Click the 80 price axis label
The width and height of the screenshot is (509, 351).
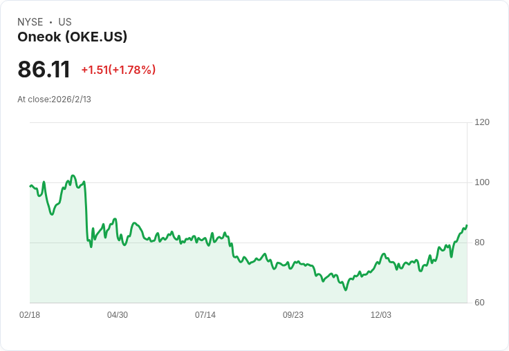[x=479, y=243]
